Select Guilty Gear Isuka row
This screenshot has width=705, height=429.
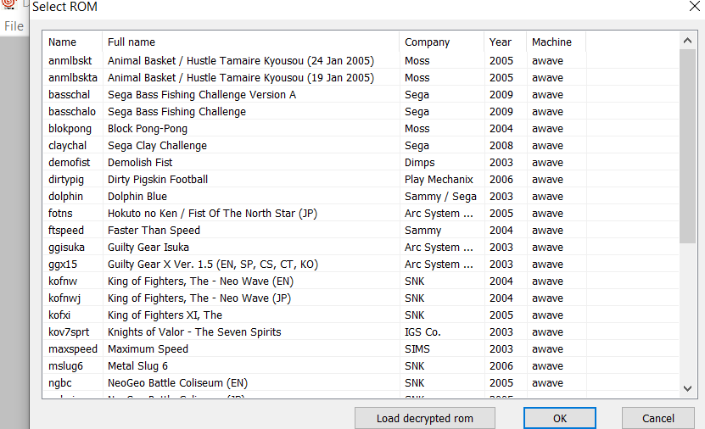click(361, 247)
